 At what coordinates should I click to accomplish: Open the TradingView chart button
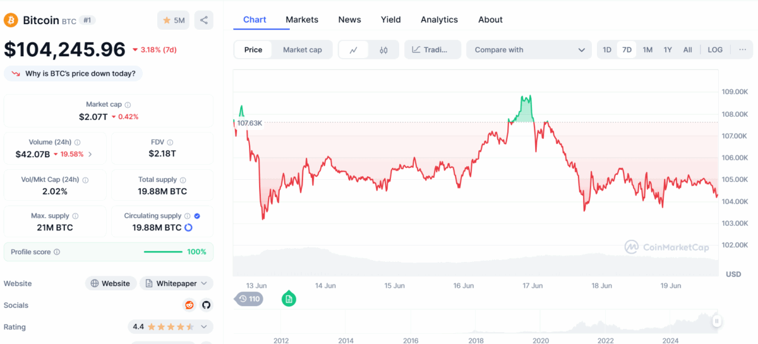[x=433, y=50]
